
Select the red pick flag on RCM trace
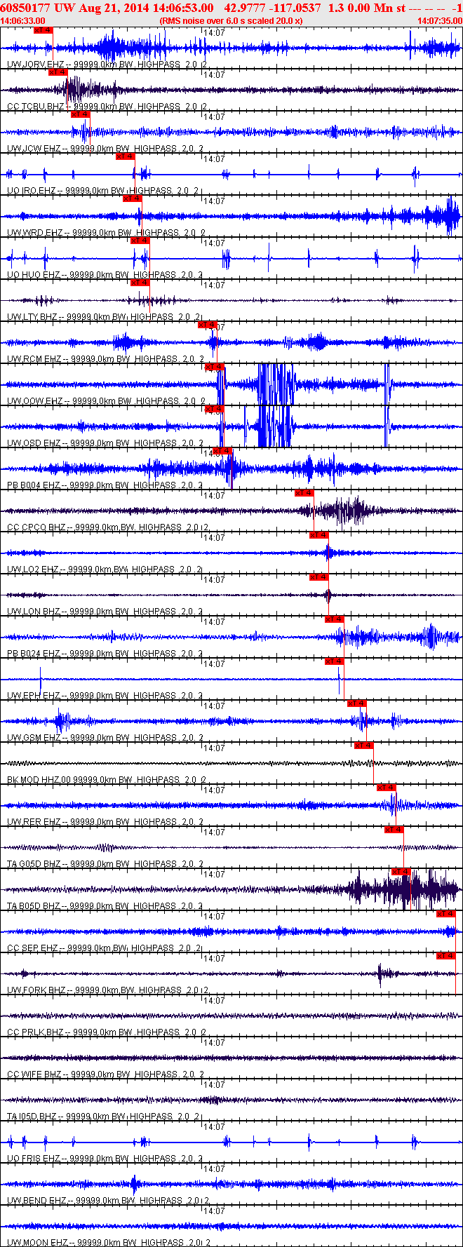tap(208, 325)
